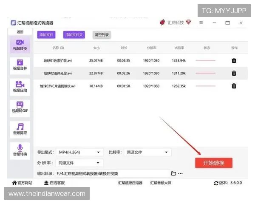Open the 汇帮超级压缩器 link
The width and height of the screenshot is (255, 204).
click(130, 183)
